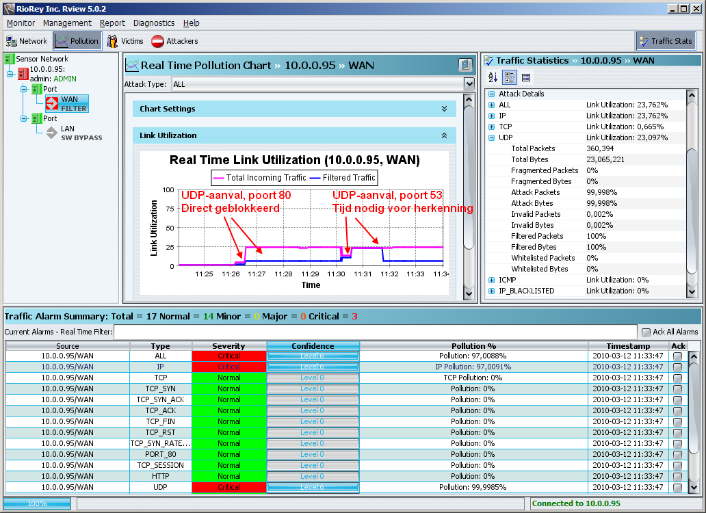Check the Ack All Alarms checkbox
Screen dimensions: 706x513
[x=646, y=332]
